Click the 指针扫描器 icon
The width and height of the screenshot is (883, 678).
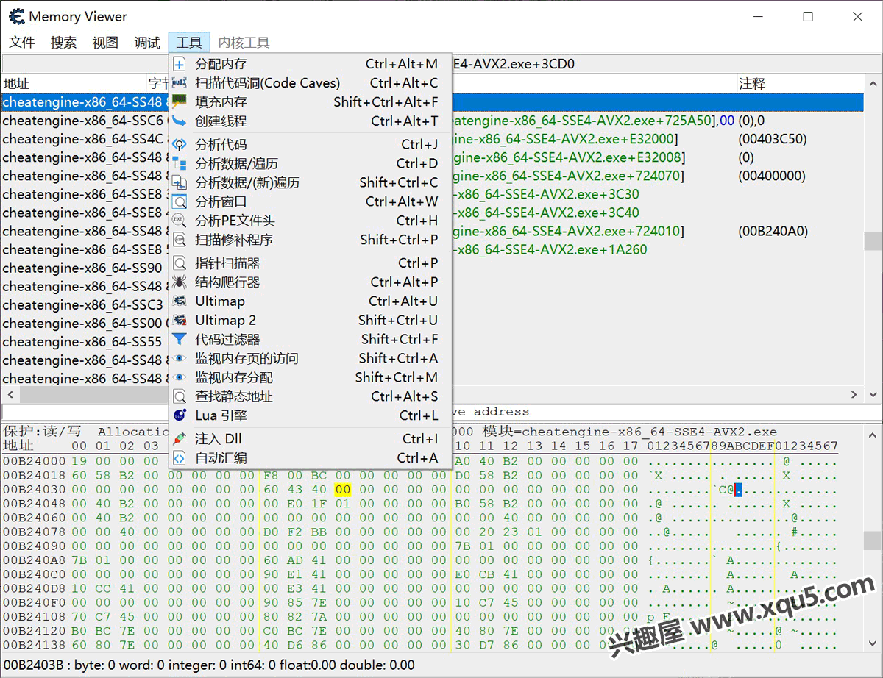(180, 263)
